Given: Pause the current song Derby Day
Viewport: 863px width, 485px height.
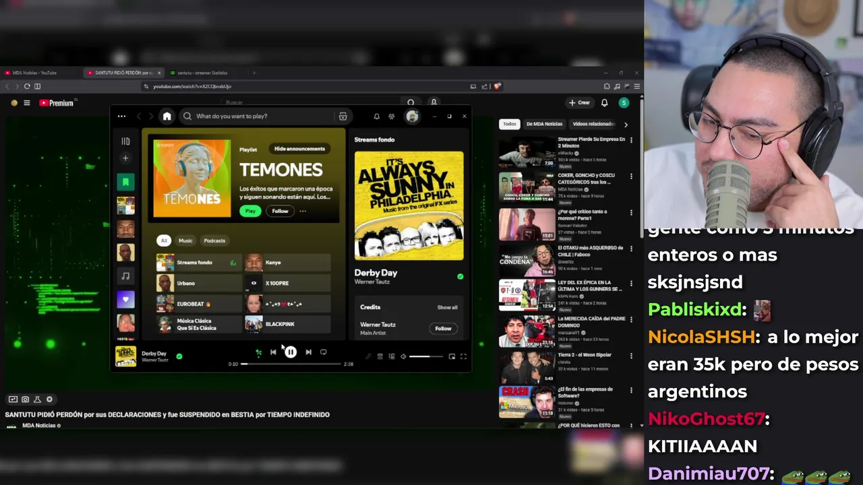Looking at the screenshot, I should click(x=291, y=352).
